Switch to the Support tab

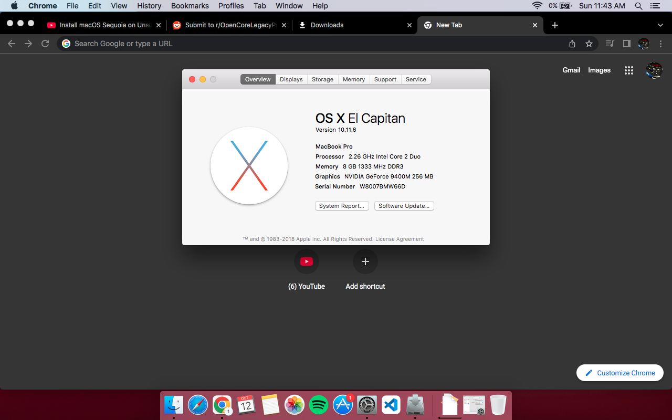(x=385, y=79)
